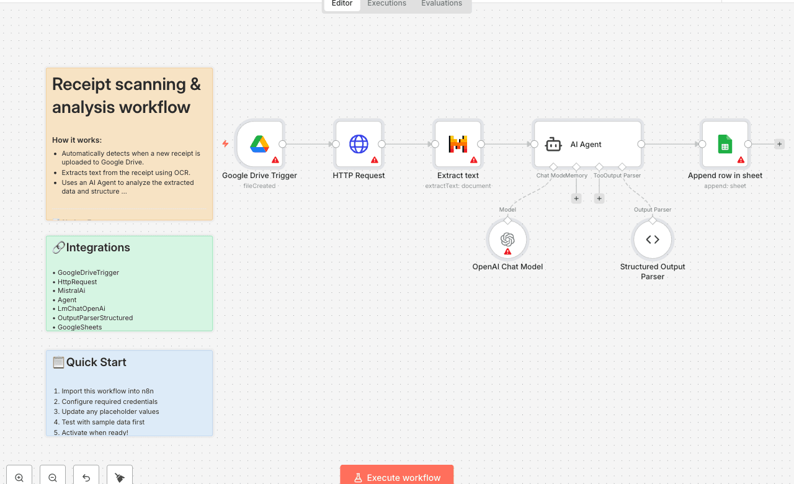Open the AI Agent node

587,144
